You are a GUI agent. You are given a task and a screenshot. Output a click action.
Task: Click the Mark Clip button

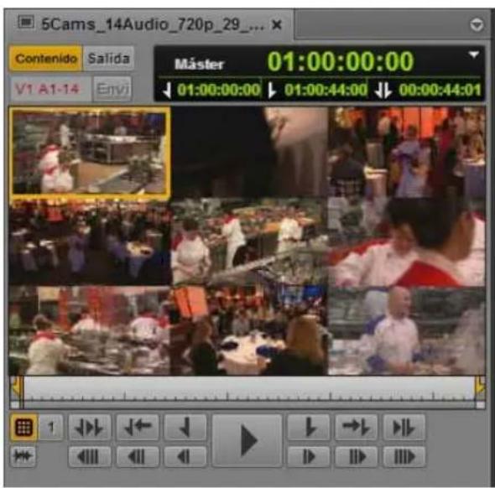pyautogui.click(x=90, y=428)
